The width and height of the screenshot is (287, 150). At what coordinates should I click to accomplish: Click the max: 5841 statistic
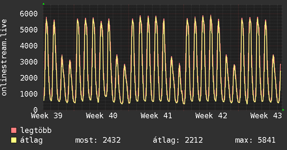[255, 140]
